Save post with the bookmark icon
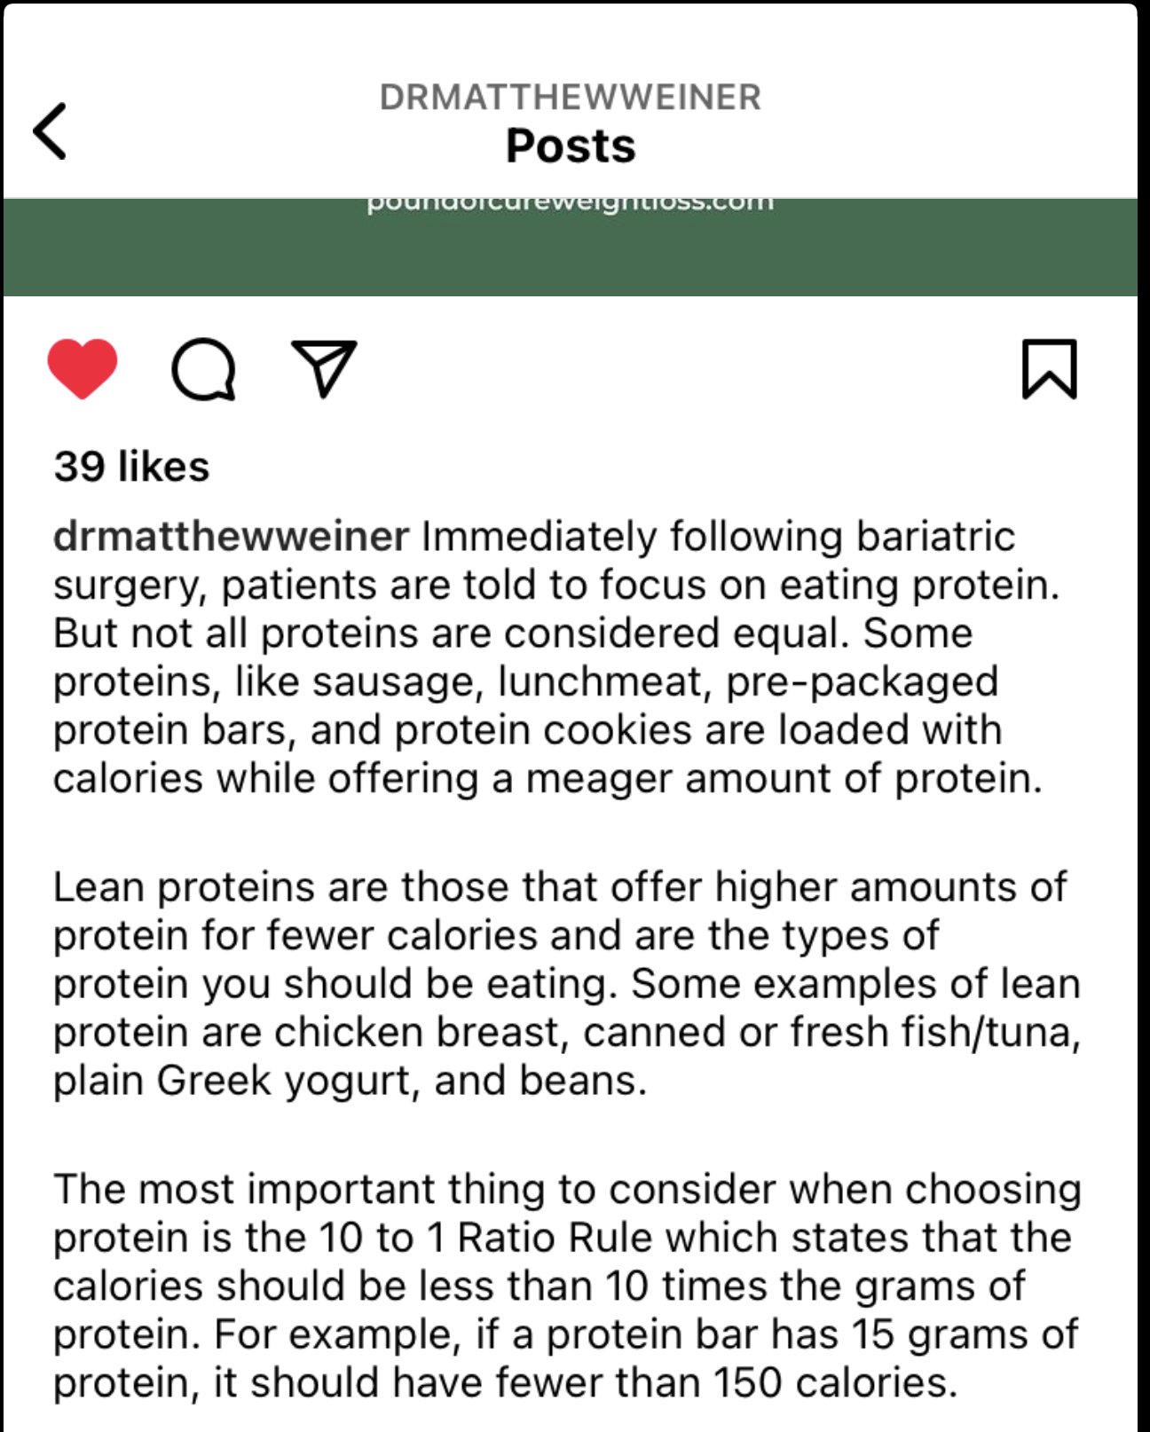Viewport: 1150px width, 1432px height. (1050, 369)
